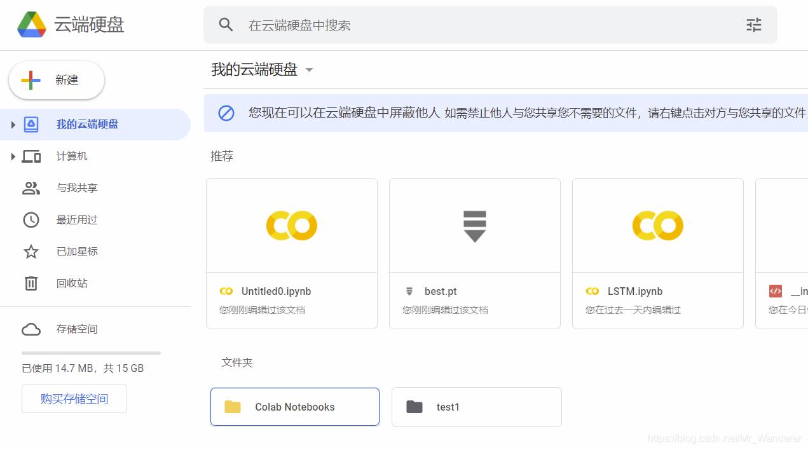This screenshot has width=808, height=450.
Task: Open LSTM.ipynb large Colab preview
Action: pyautogui.click(x=658, y=226)
